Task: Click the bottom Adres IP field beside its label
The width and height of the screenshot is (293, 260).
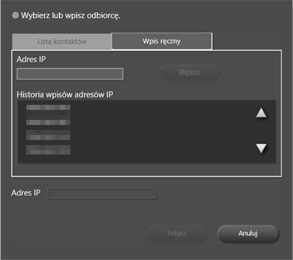Action: point(102,193)
